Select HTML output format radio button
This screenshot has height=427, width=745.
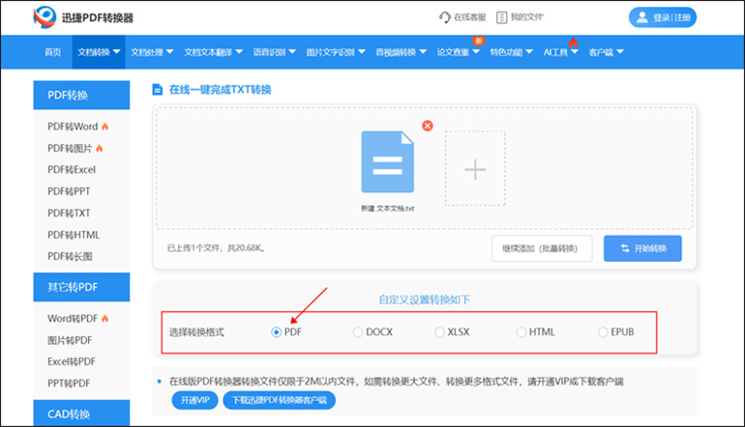521,332
